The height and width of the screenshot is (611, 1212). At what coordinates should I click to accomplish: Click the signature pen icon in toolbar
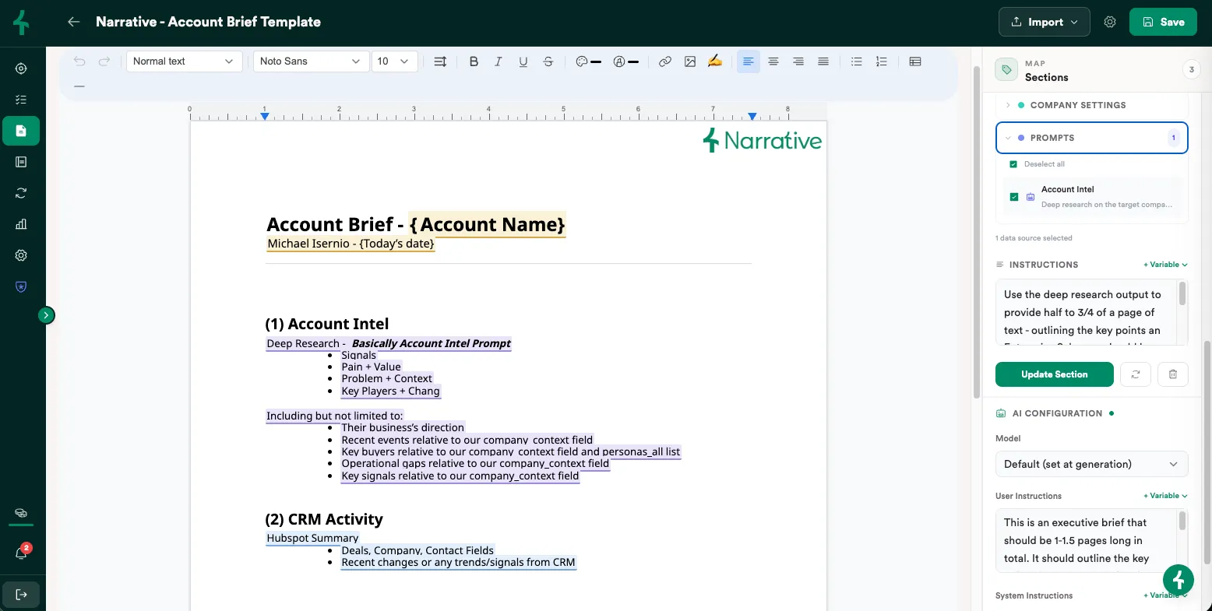point(715,61)
